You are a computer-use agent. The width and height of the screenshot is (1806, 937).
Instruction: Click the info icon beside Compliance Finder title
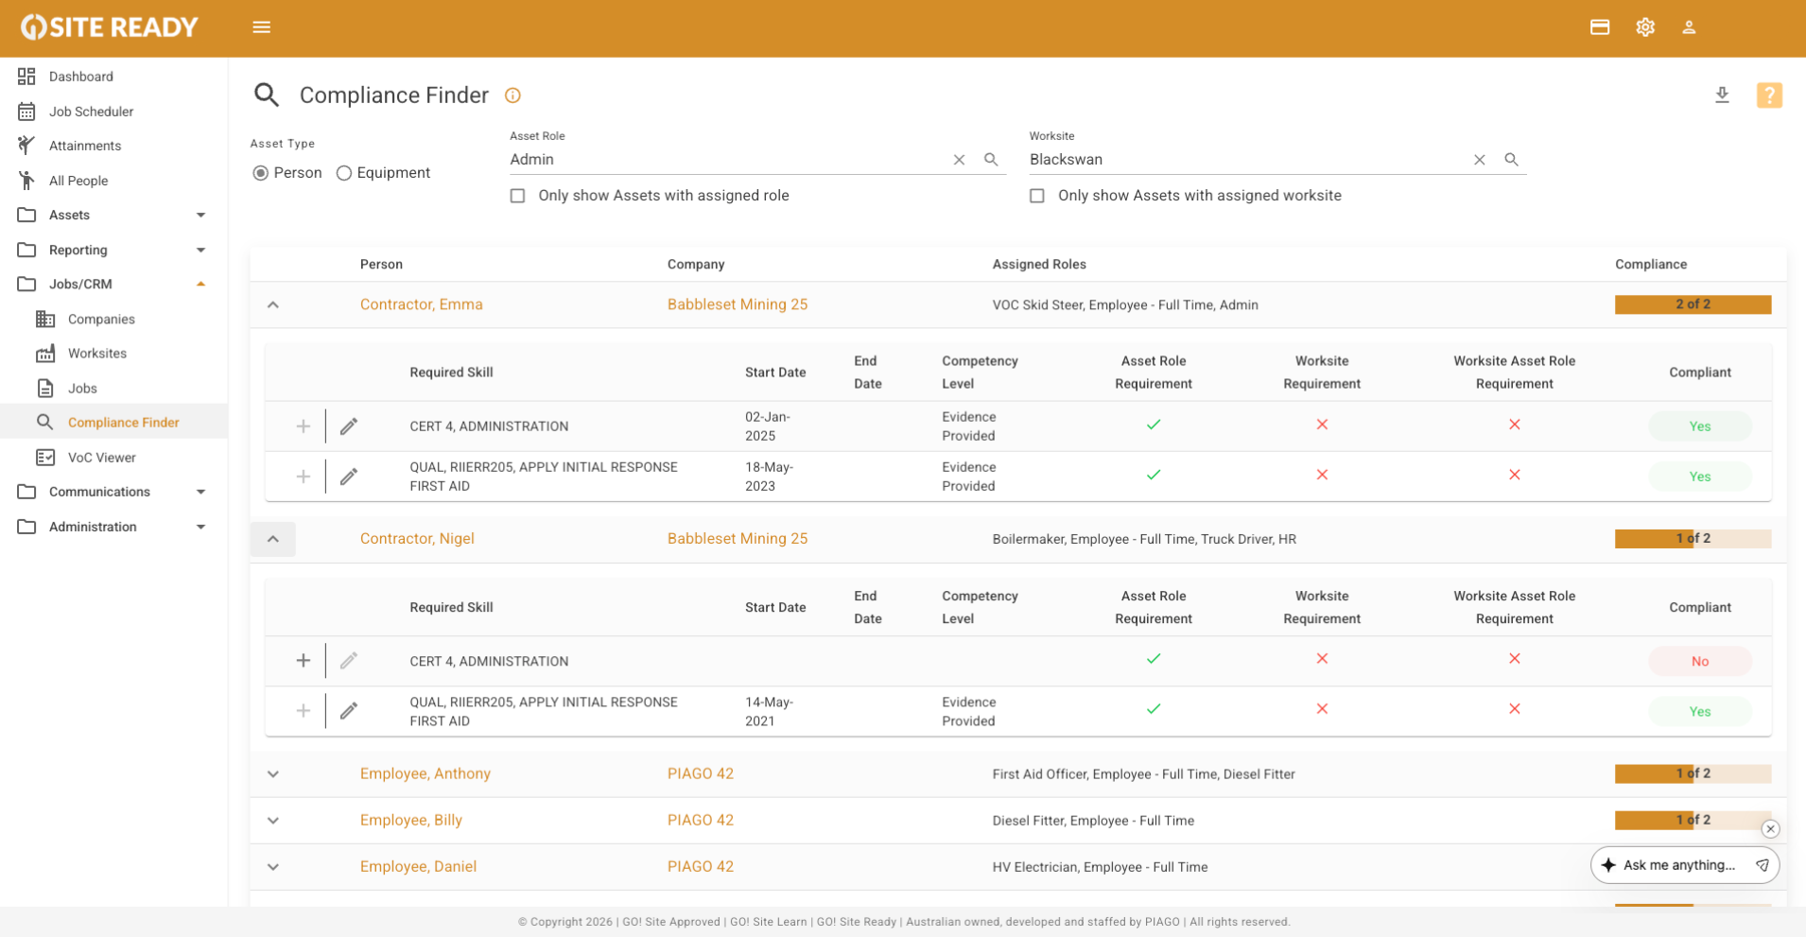click(x=513, y=95)
